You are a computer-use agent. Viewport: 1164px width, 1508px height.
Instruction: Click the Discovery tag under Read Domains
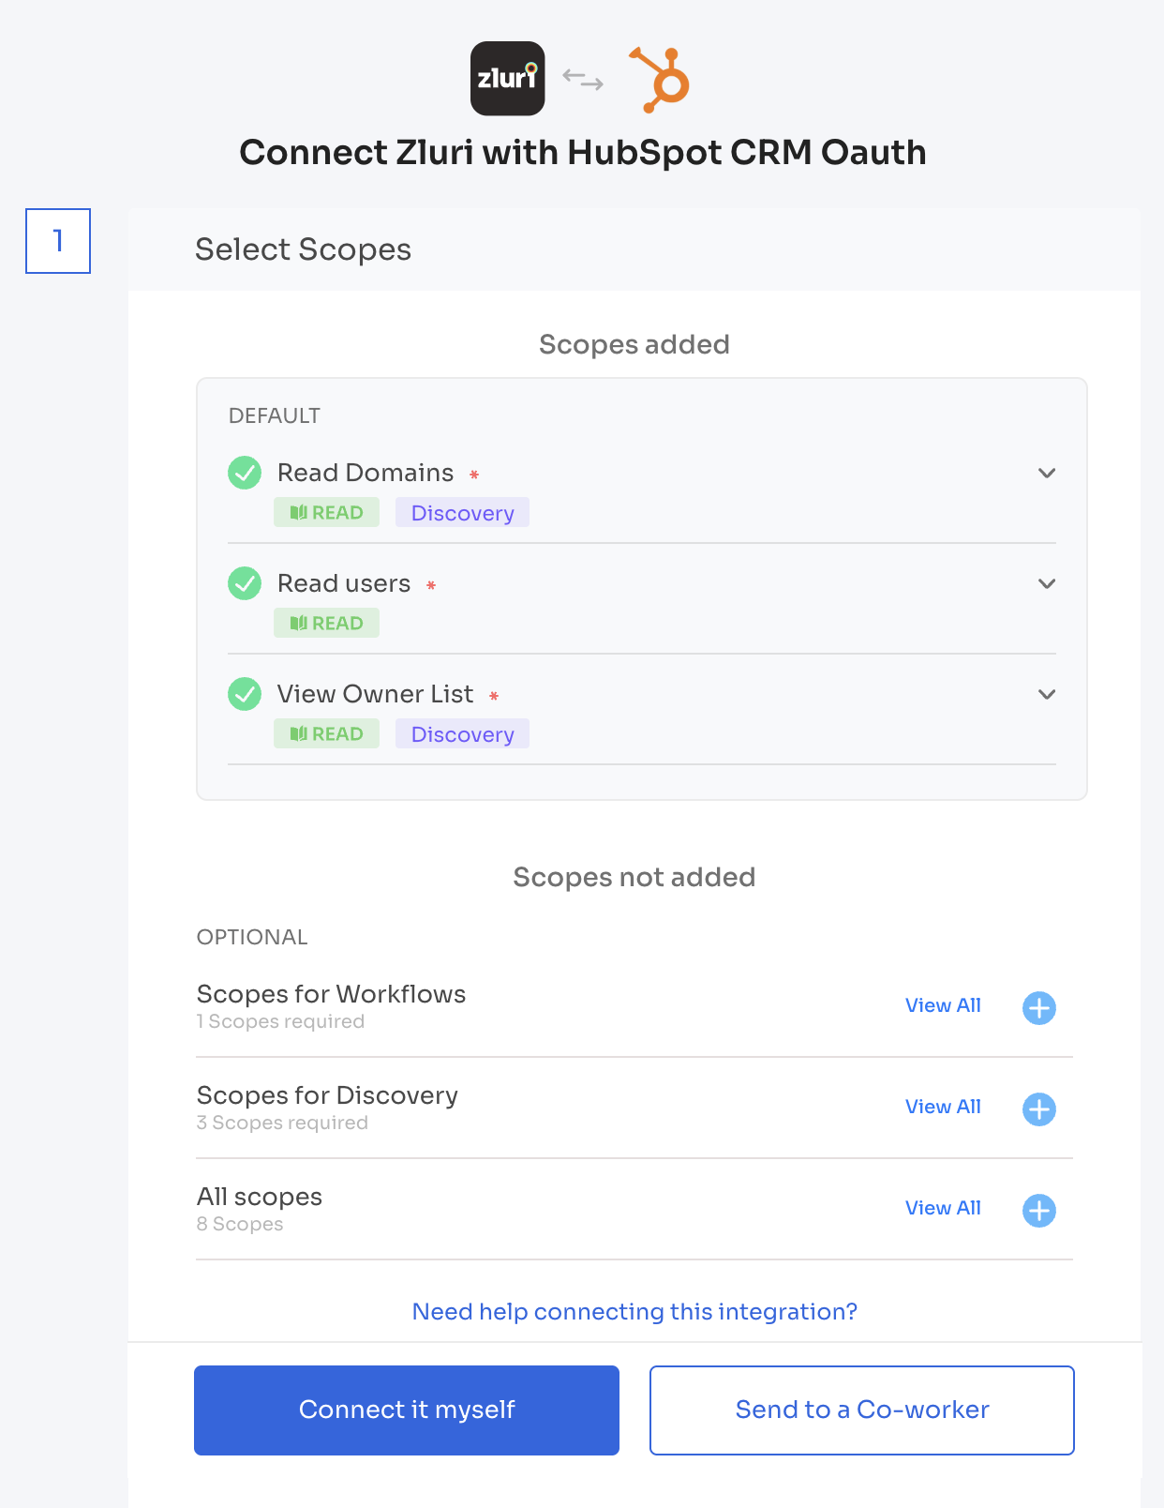[x=462, y=512]
